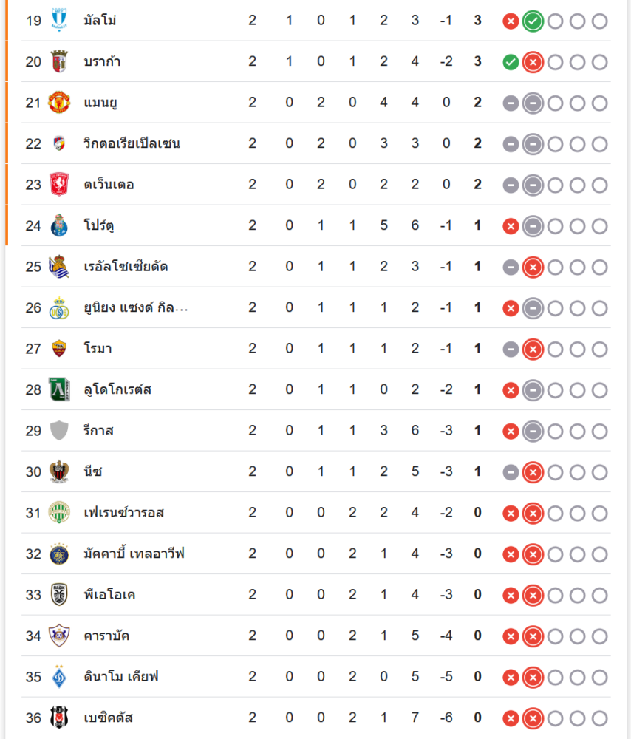Click the Manchester United crest icon
631x739 pixels.
coord(59,103)
